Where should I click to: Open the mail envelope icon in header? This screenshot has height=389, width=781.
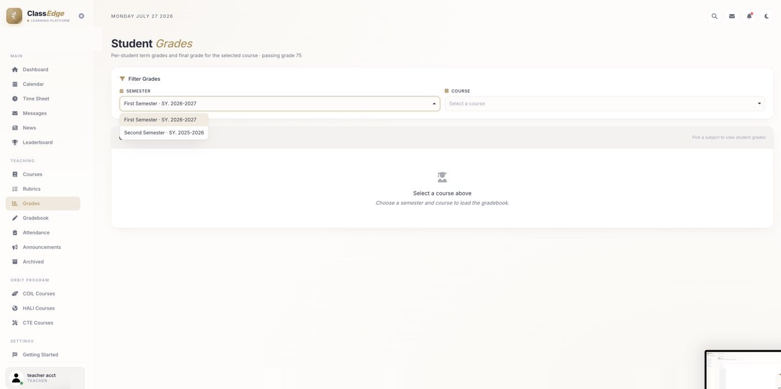[x=732, y=16]
